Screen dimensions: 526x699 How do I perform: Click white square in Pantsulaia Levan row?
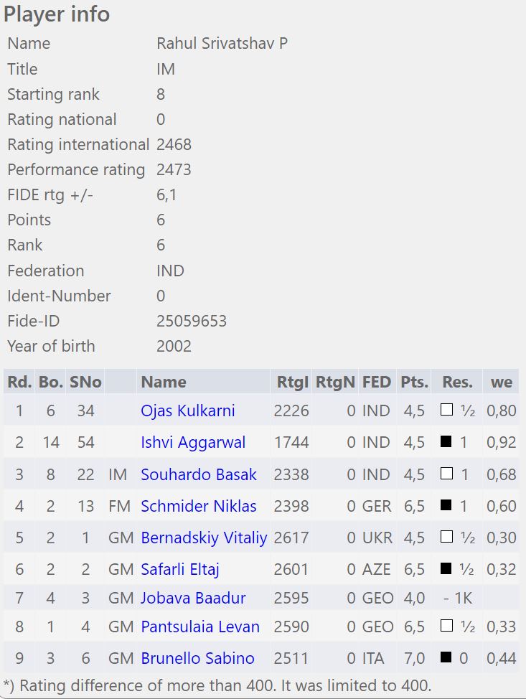pos(446,627)
